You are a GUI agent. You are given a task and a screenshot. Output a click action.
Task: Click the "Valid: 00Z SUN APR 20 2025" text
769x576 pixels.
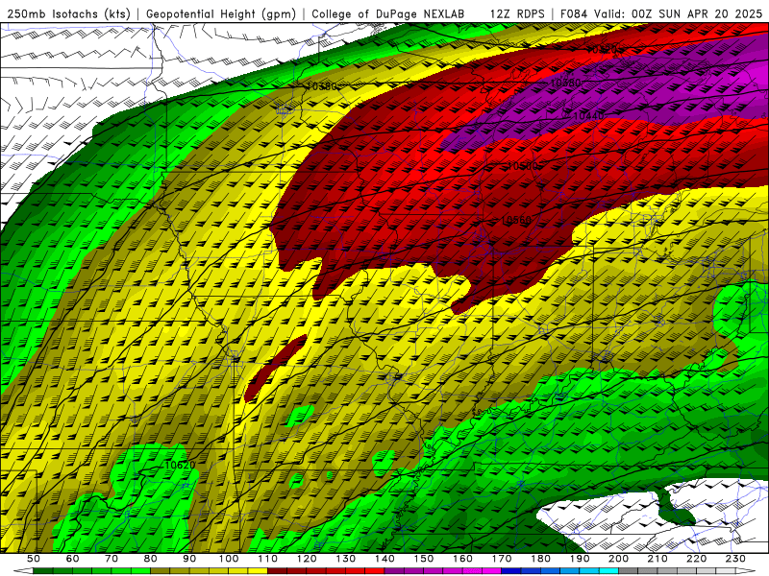click(679, 14)
